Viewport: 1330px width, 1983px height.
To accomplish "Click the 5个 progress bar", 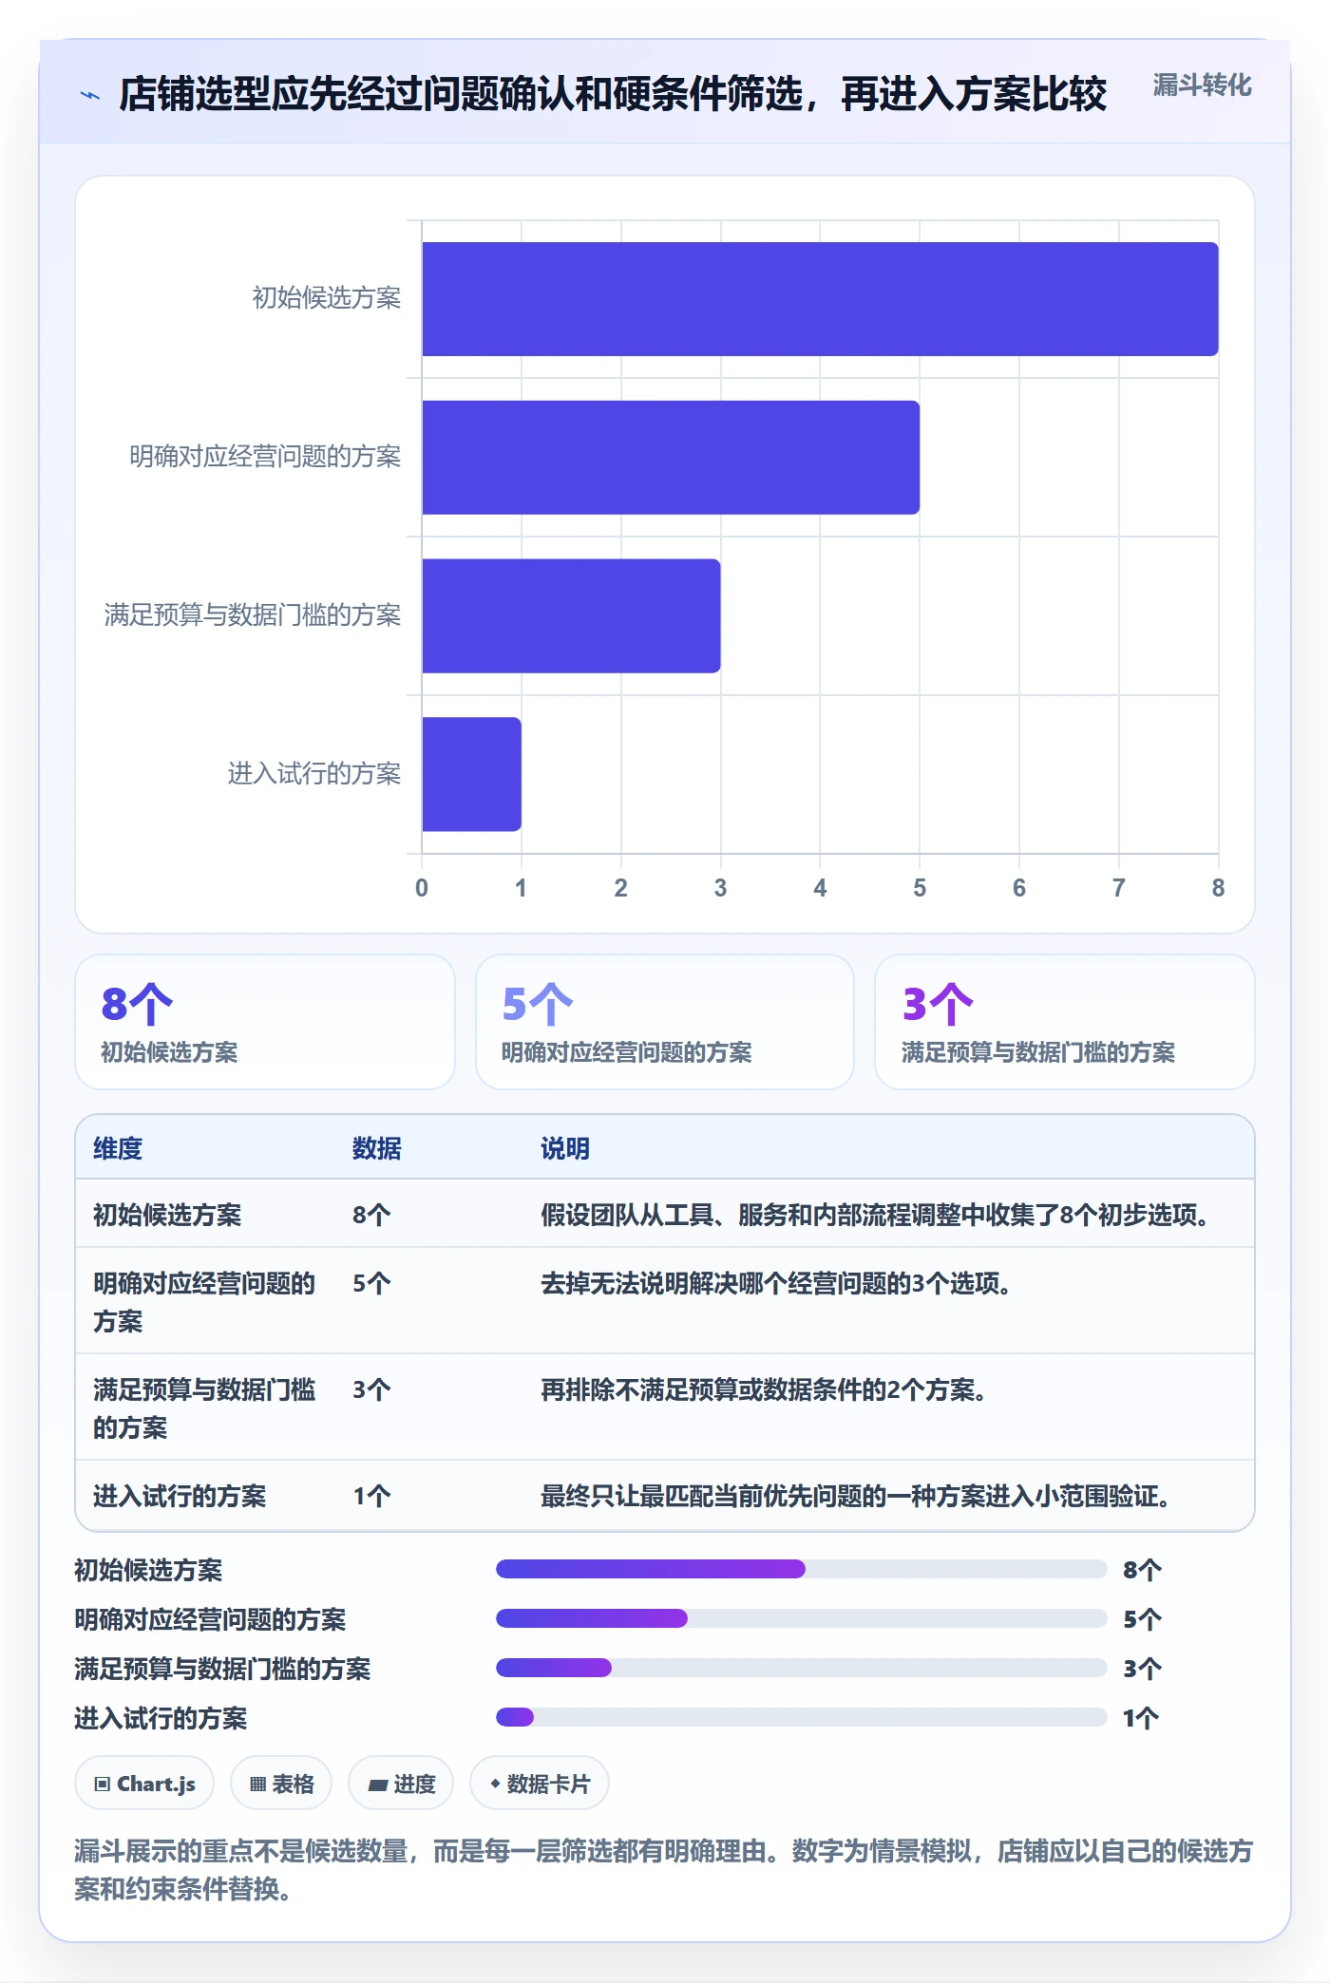I will coord(801,1618).
